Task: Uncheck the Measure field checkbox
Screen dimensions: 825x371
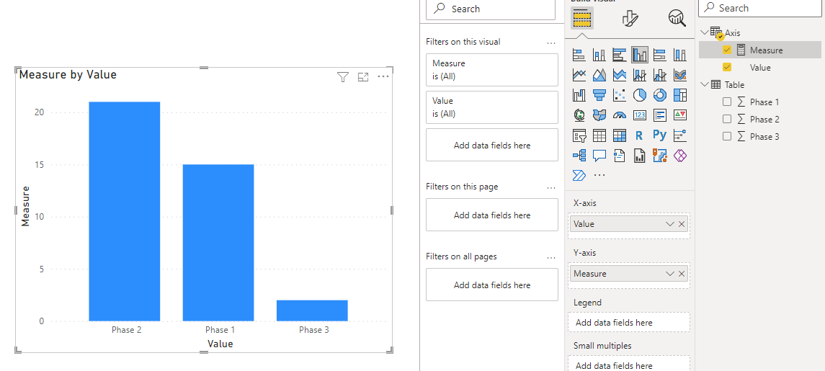Action: point(727,50)
